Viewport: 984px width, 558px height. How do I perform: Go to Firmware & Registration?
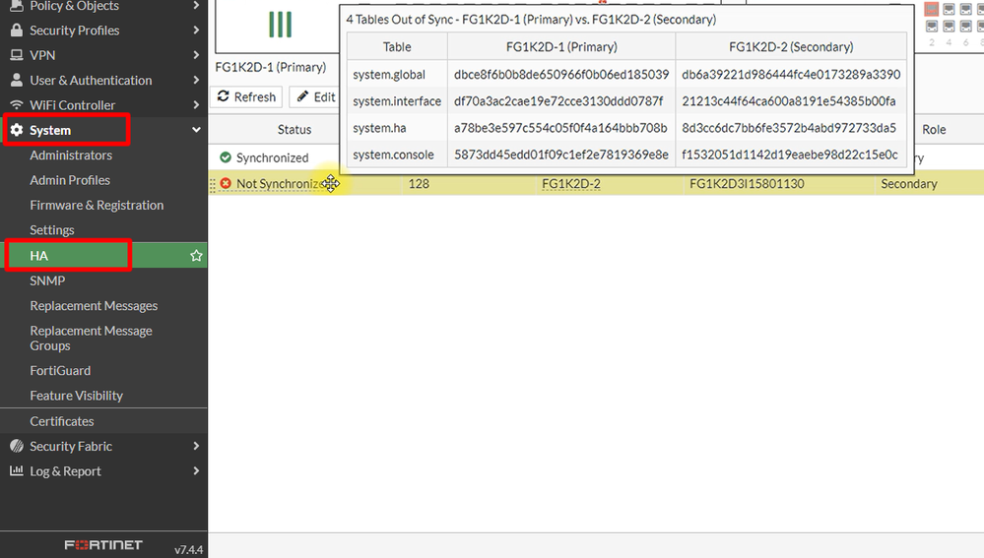pyautogui.click(x=97, y=205)
